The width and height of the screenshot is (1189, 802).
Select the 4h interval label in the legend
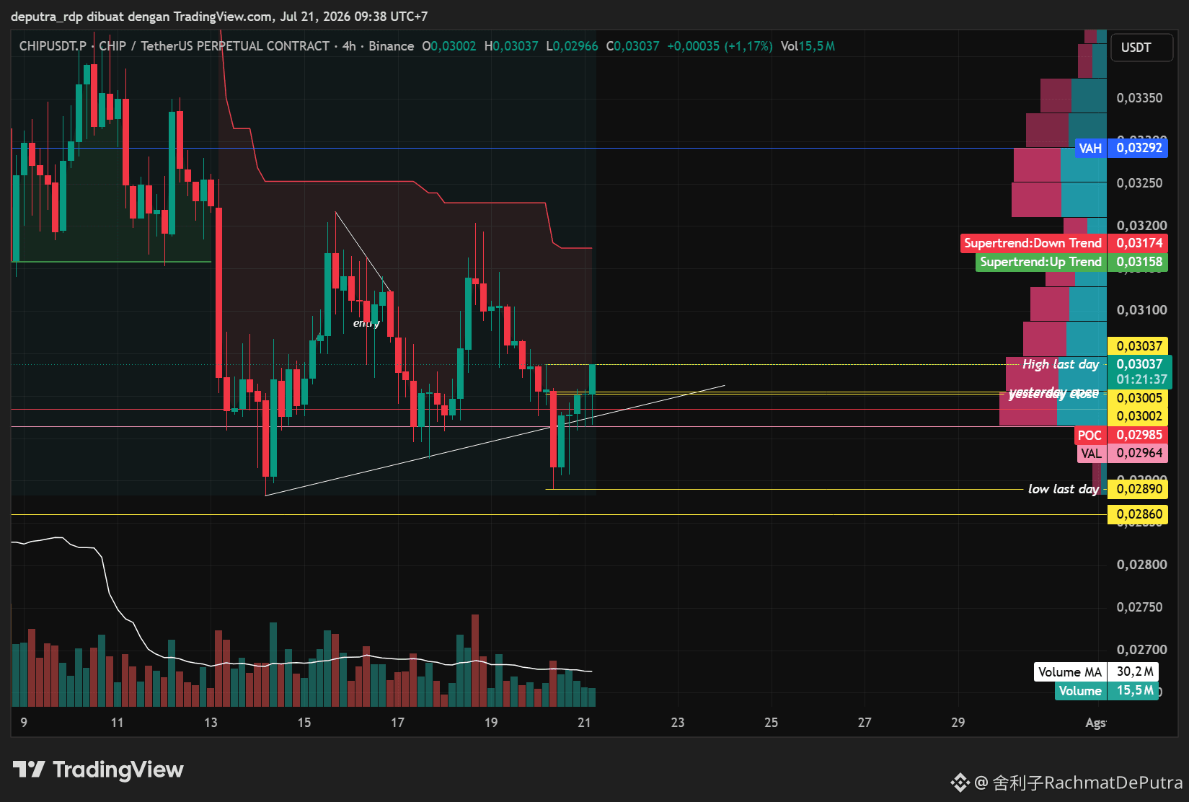[x=349, y=46]
